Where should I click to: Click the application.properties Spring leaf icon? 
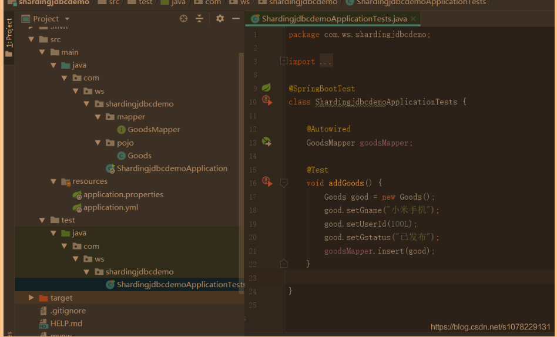click(77, 195)
